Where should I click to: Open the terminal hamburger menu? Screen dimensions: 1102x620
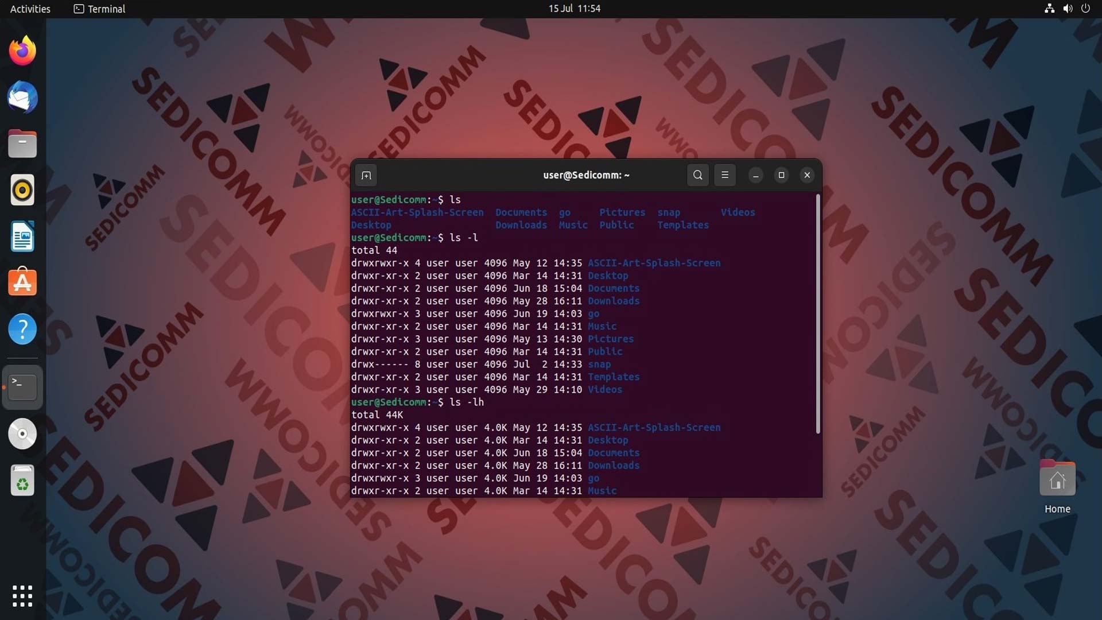click(x=725, y=175)
